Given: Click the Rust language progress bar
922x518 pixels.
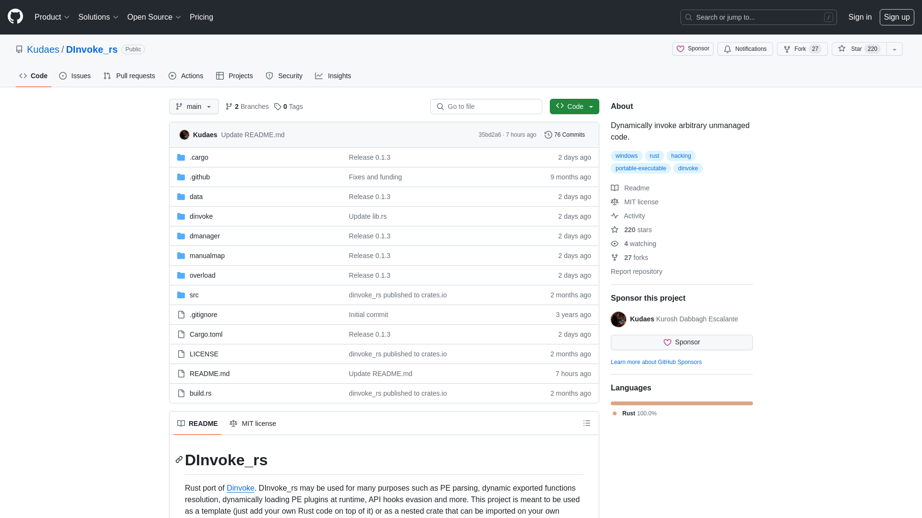Looking at the screenshot, I should (681, 403).
